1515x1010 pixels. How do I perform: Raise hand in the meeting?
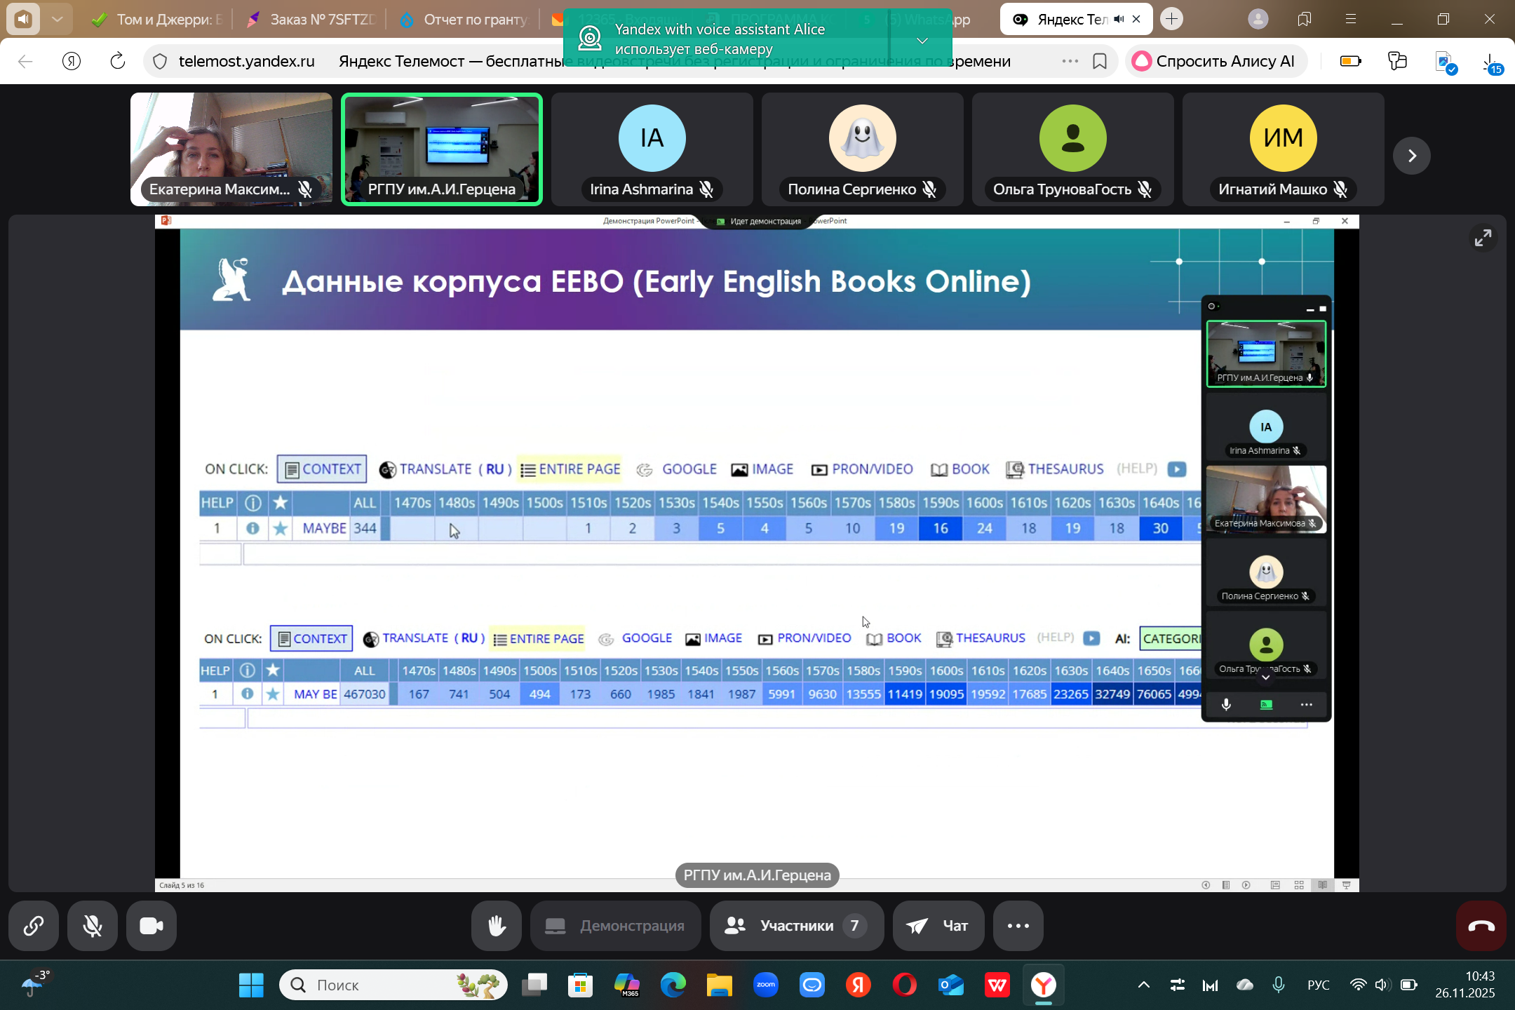pos(497,926)
